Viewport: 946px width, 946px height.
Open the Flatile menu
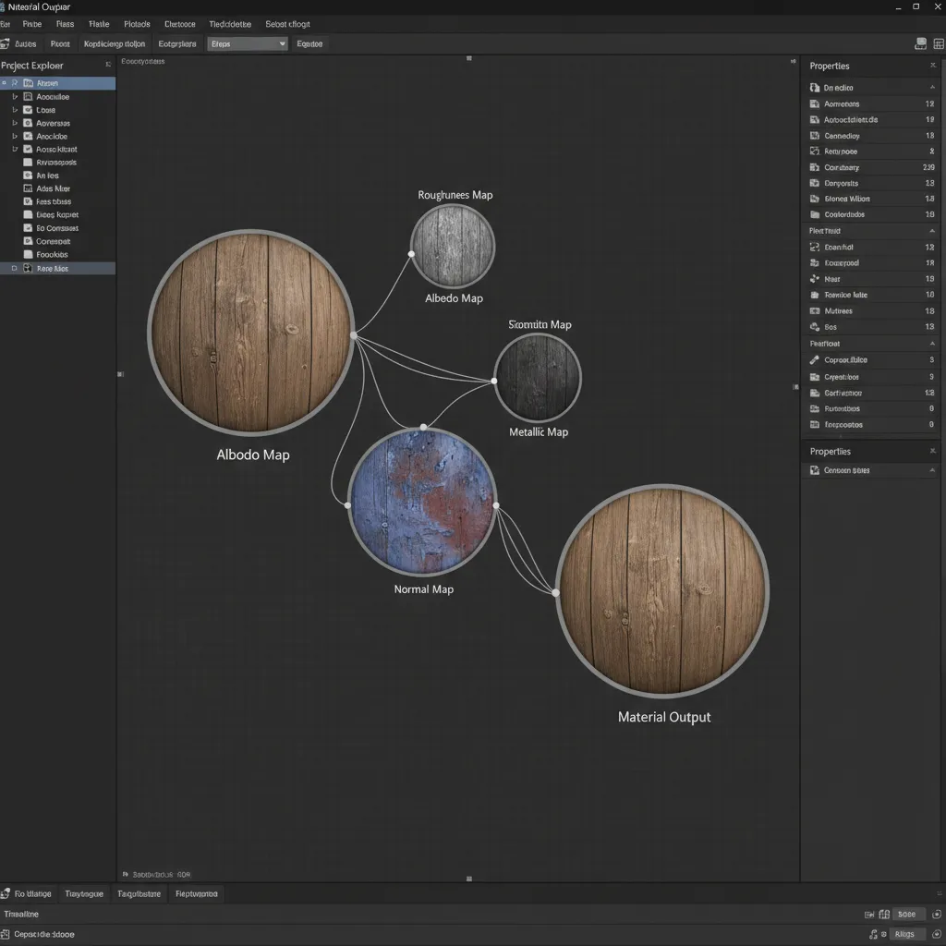click(x=99, y=24)
